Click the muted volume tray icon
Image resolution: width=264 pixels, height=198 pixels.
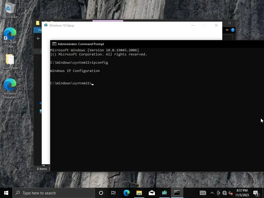230,193
